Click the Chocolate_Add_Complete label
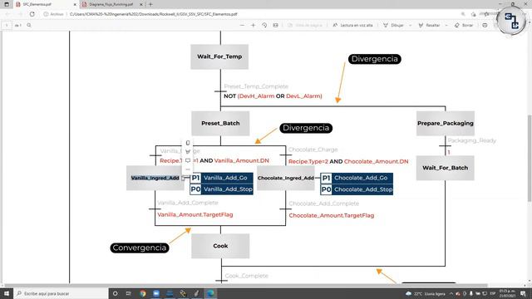 (x=323, y=203)
